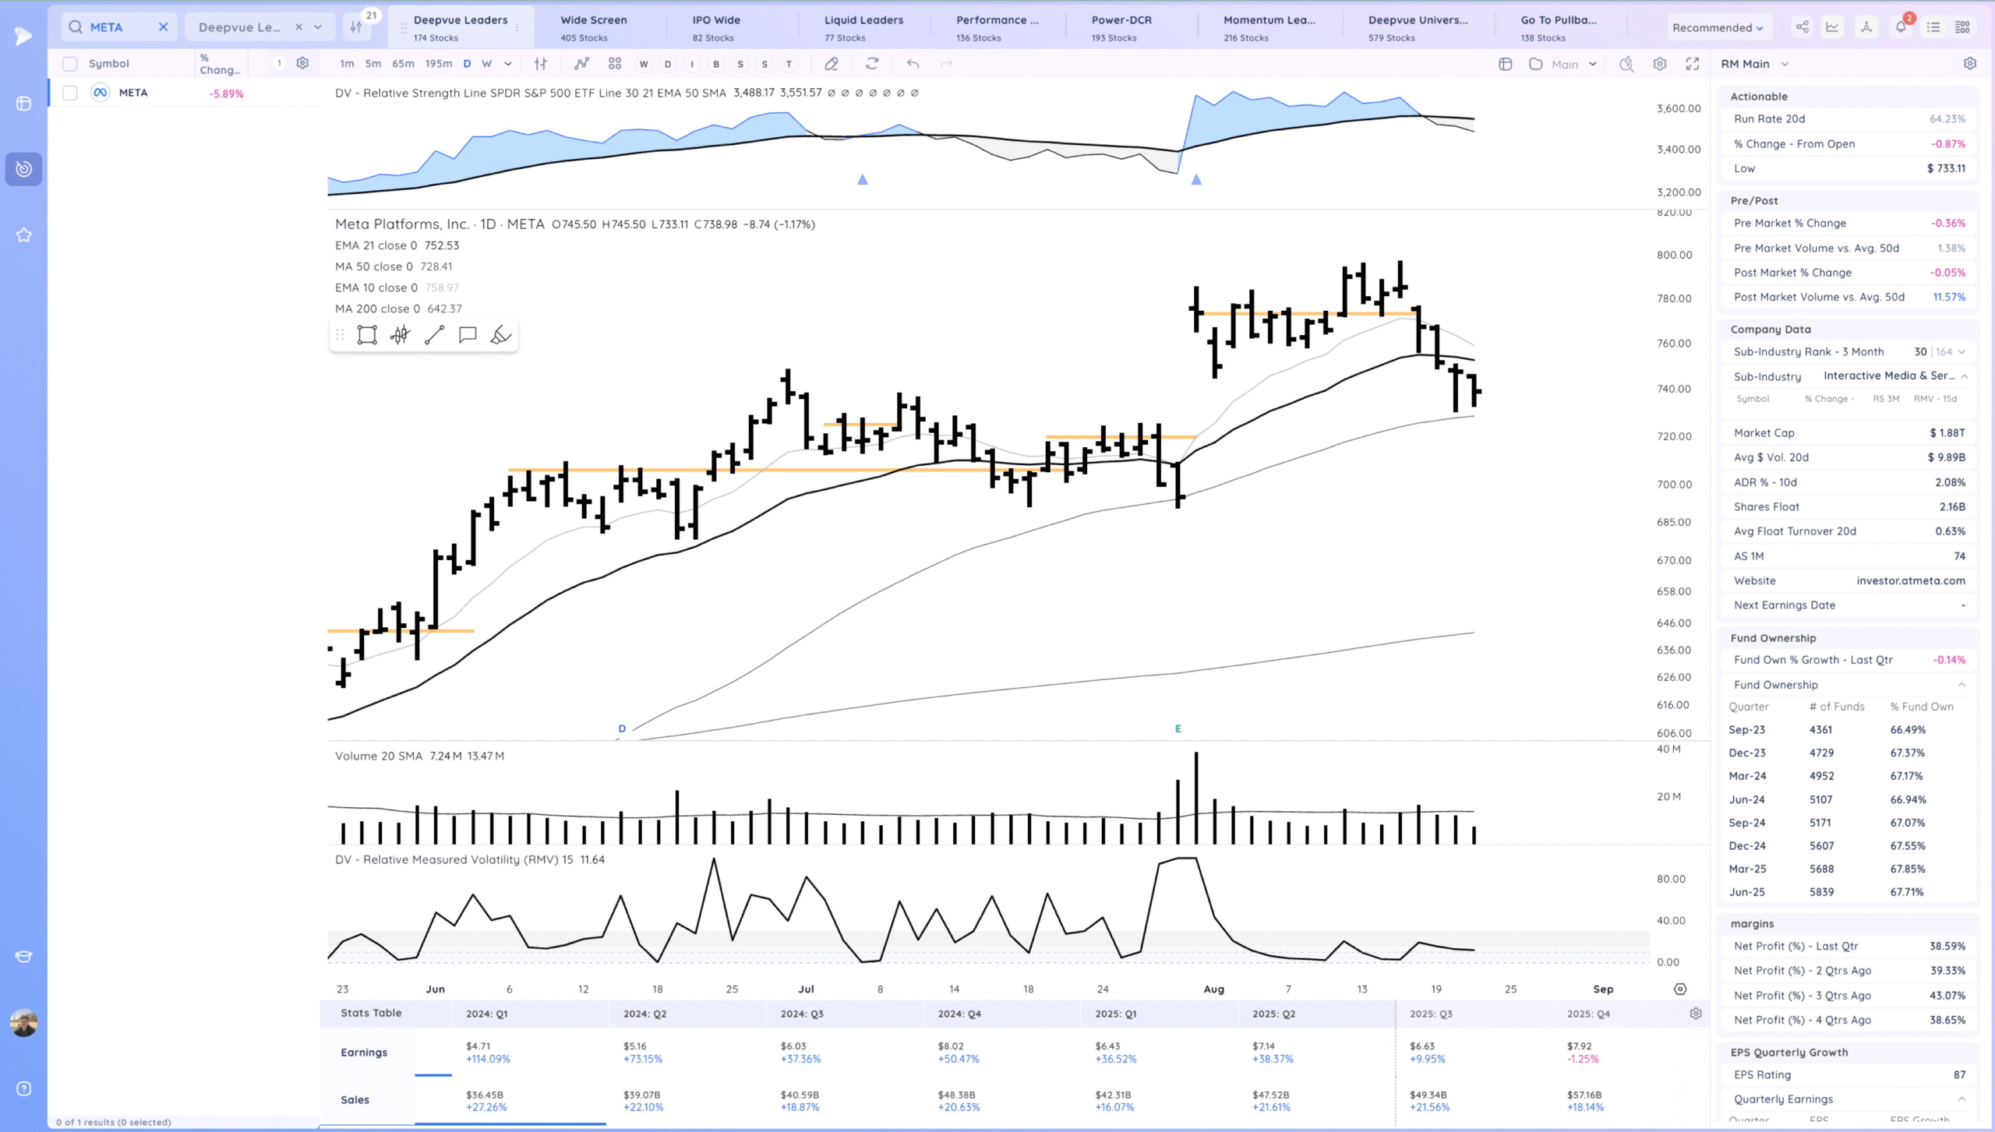This screenshot has width=1995, height=1132.
Task: Select the comment annotation tool
Action: [468, 335]
